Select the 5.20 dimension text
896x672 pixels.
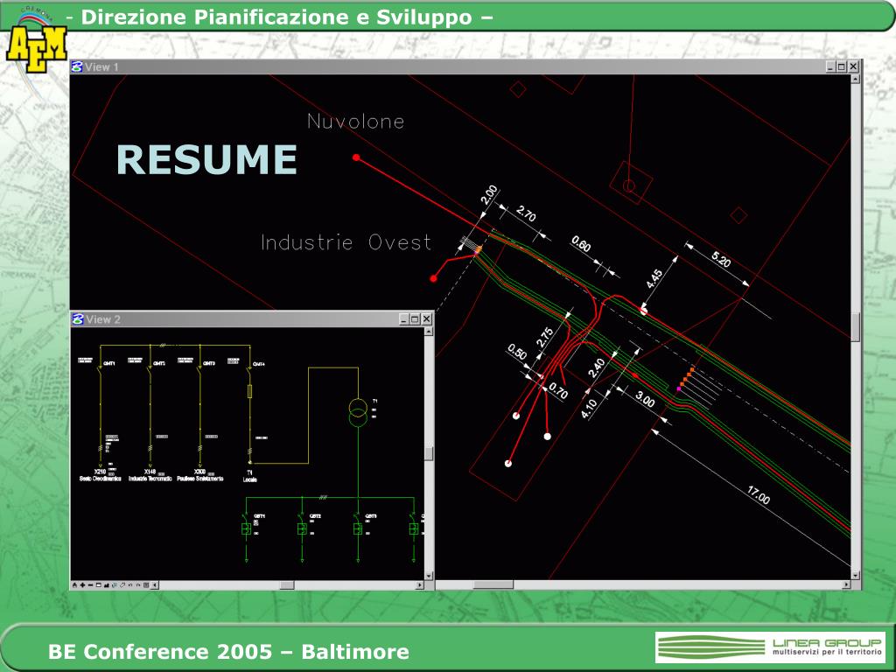(x=721, y=259)
